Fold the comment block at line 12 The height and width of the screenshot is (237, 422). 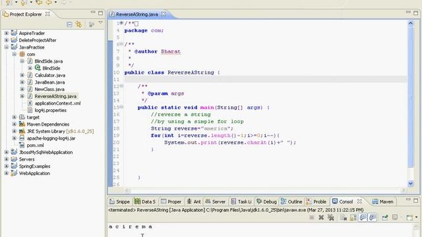(121, 86)
